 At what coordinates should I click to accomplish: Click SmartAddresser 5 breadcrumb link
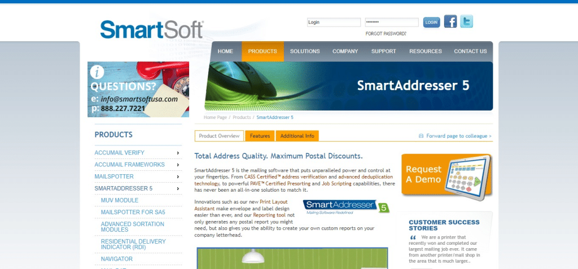coord(275,117)
